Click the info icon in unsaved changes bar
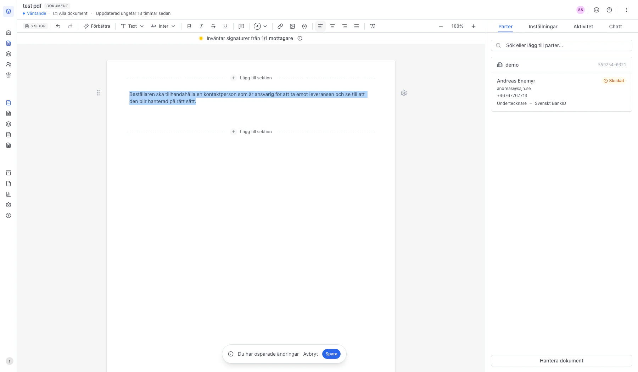638x372 pixels. coord(231,354)
